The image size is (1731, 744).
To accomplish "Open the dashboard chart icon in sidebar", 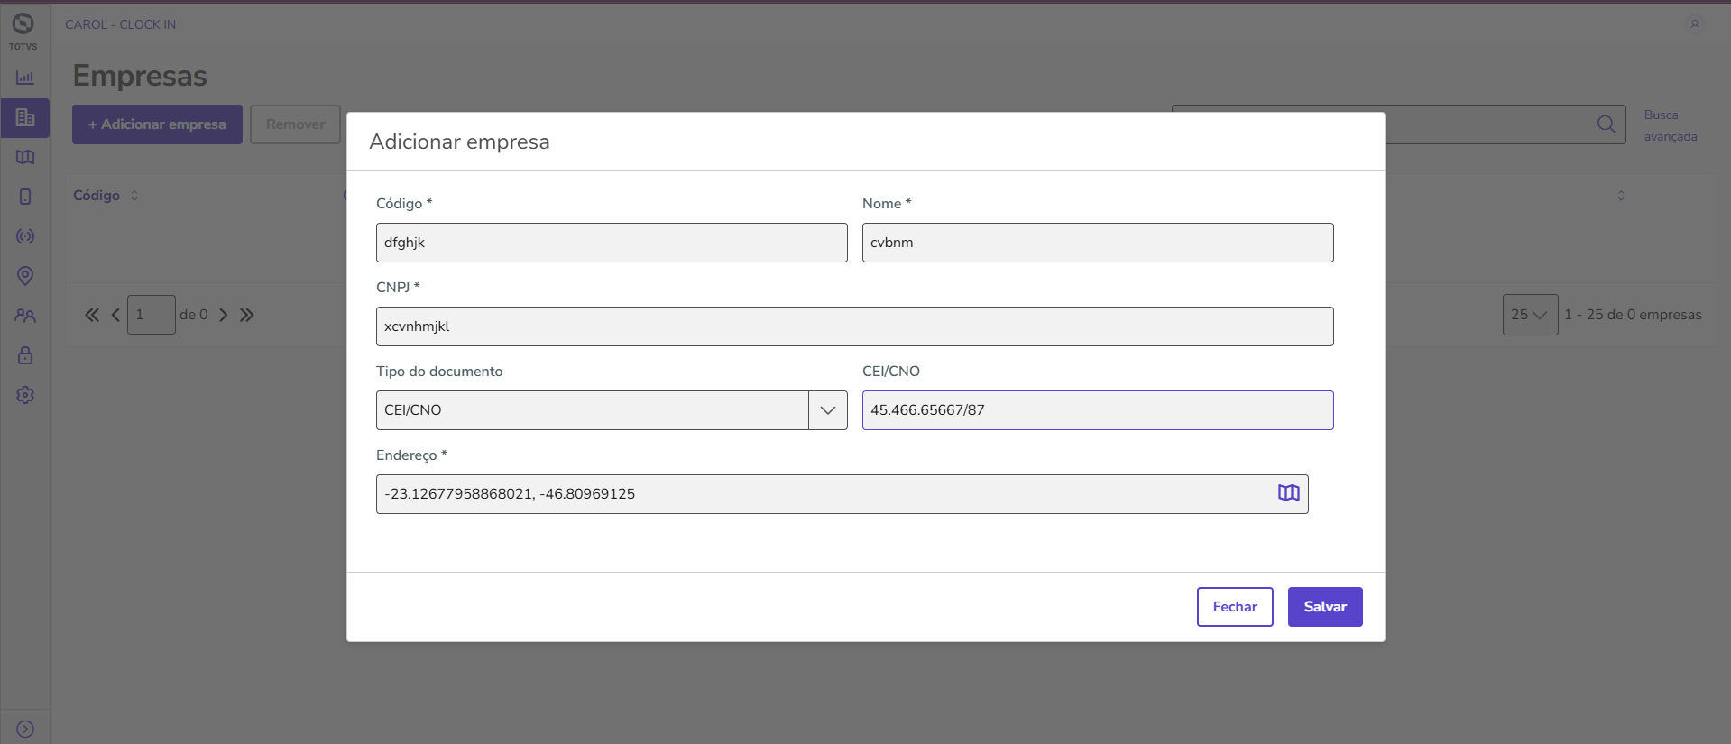I will tap(25, 78).
